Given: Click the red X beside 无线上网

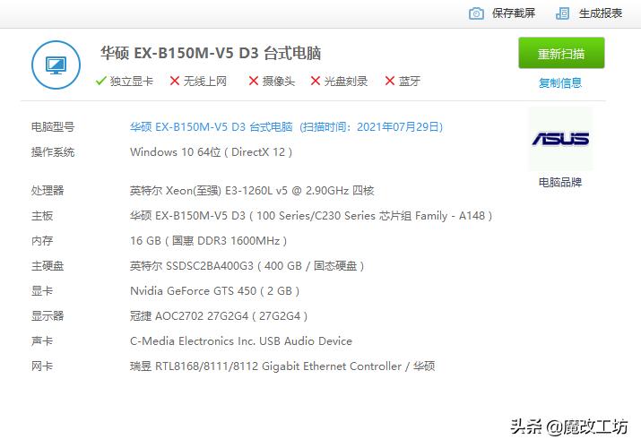Looking at the screenshot, I should pyautogui.click(x=175, y=81).
